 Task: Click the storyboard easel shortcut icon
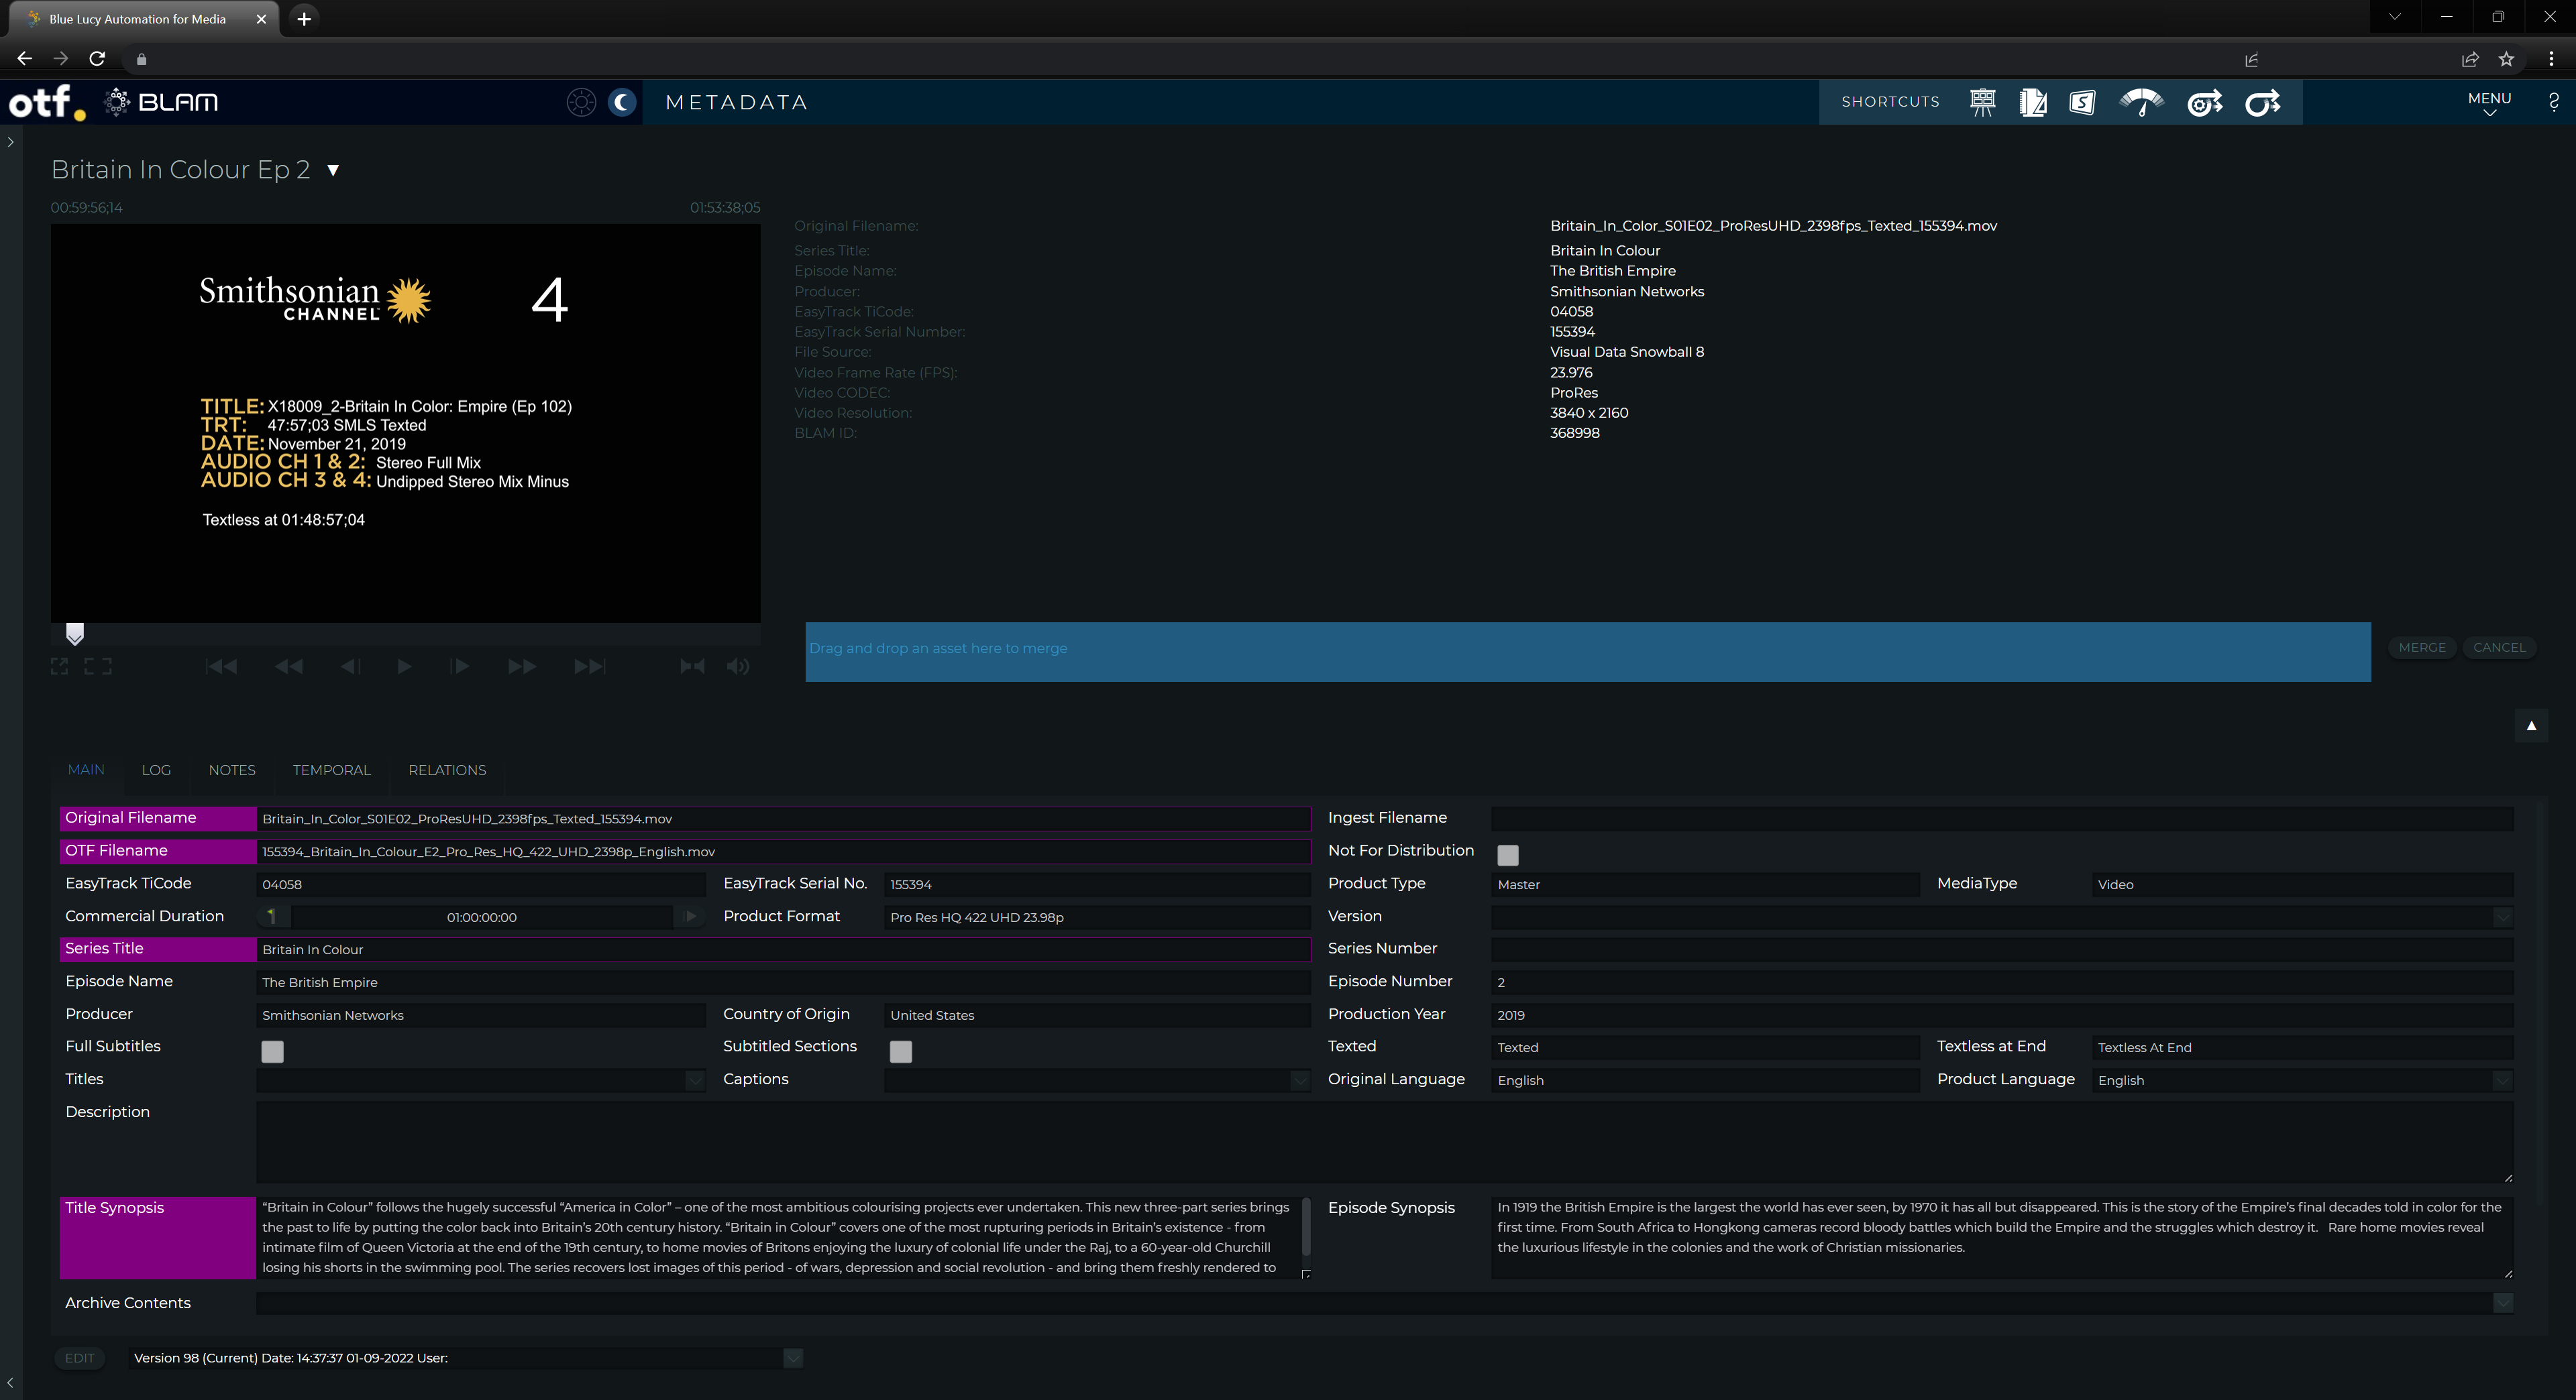[x=1982, y=102]
